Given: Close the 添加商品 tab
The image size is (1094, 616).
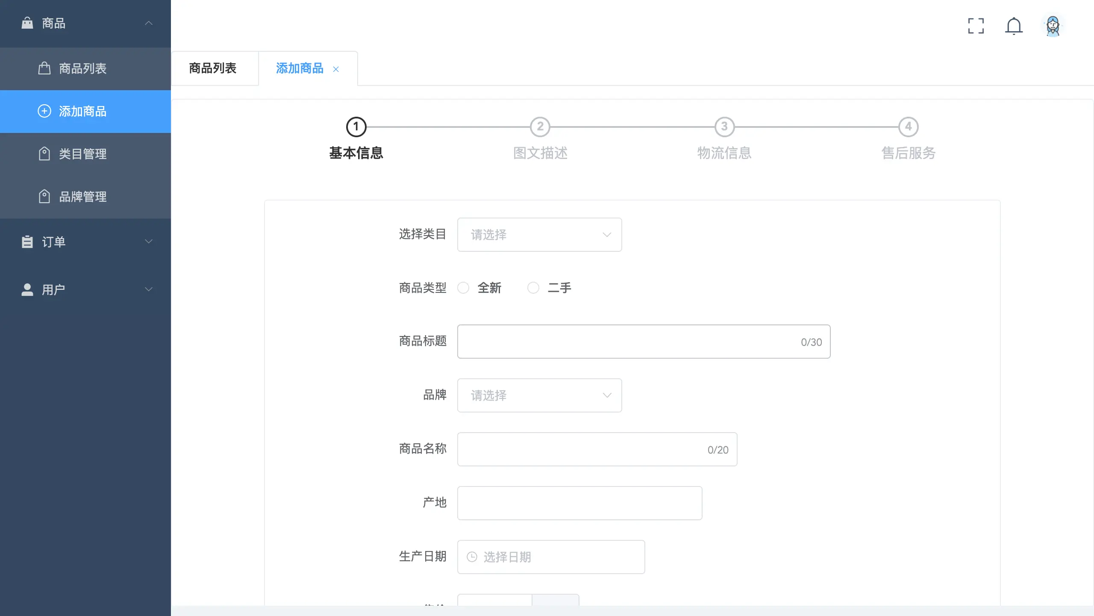Looking at the screenshot, I should (x=336, y=69).
